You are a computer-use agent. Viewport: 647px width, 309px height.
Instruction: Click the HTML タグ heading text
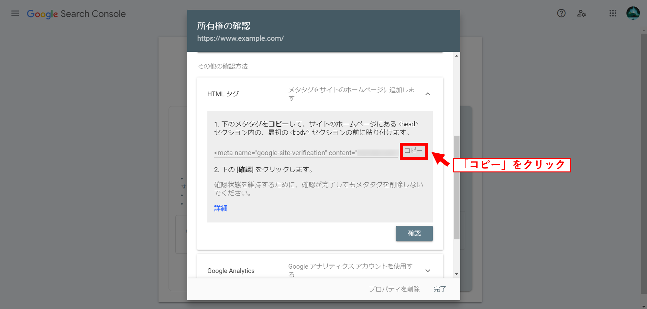coord(223,94)
